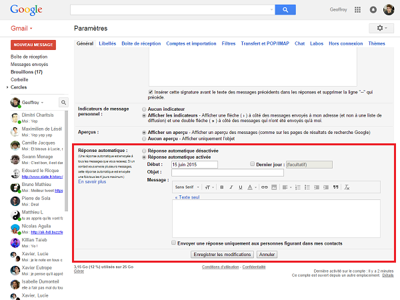Apply blockquote formatting
The image size is (400, 300).
pos(336,187)
